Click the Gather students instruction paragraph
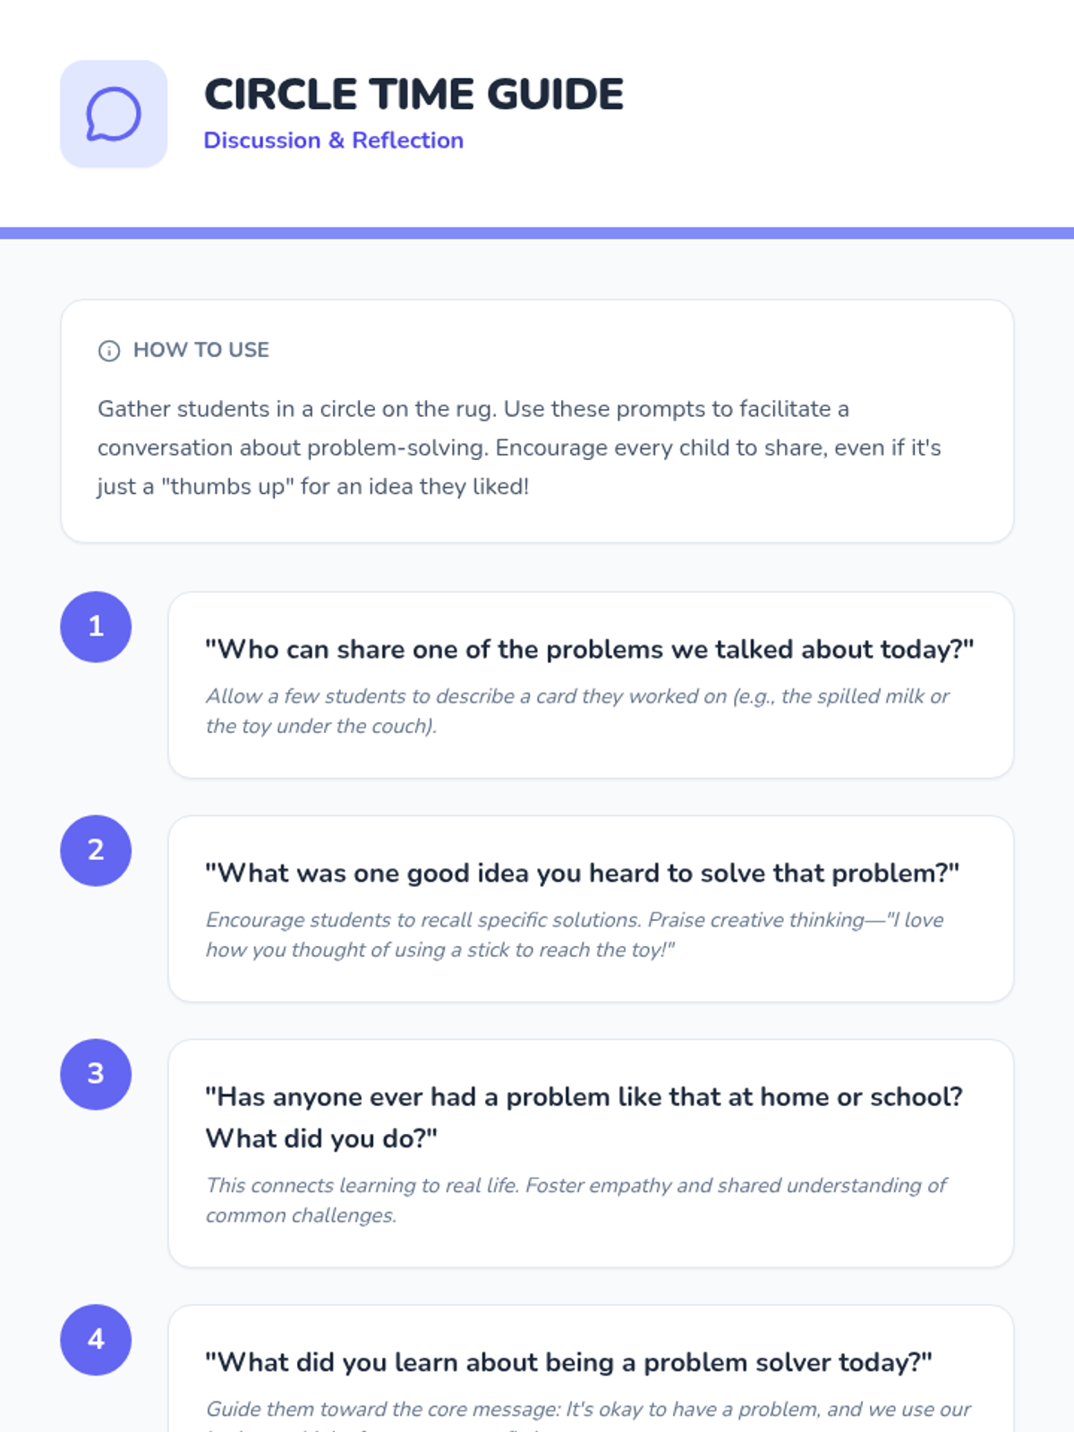Screen dimensions: 1074x1432 tap(519, 447)
